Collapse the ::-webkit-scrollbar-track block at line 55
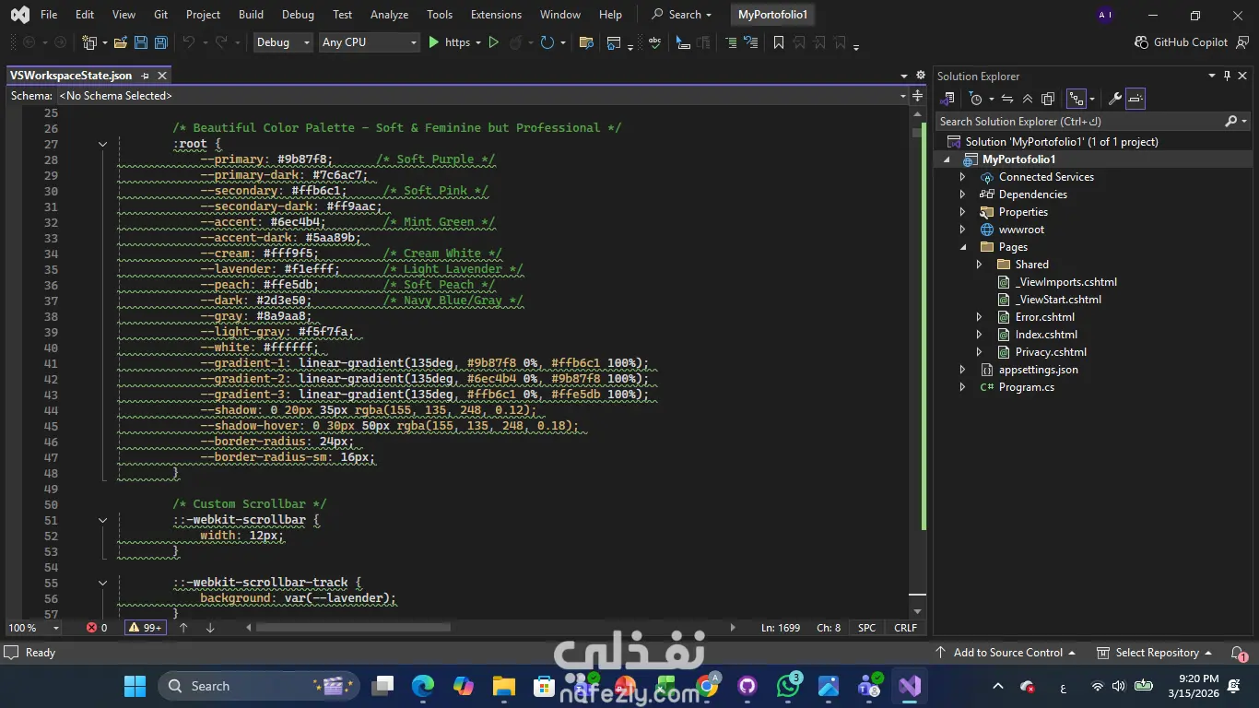 pos(102,583)
